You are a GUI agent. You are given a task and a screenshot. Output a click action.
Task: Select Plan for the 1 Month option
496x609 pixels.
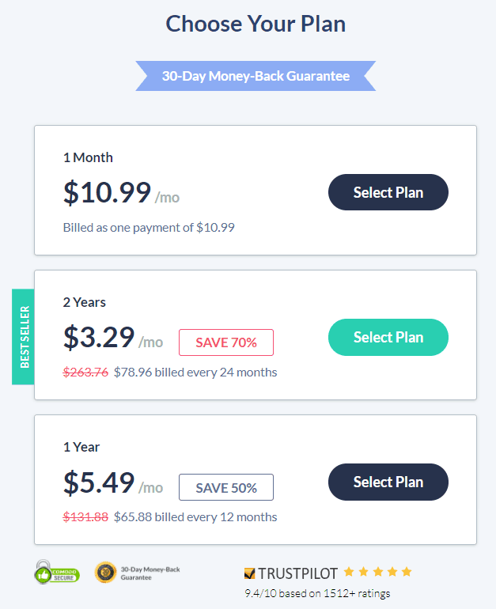[388, 192]
